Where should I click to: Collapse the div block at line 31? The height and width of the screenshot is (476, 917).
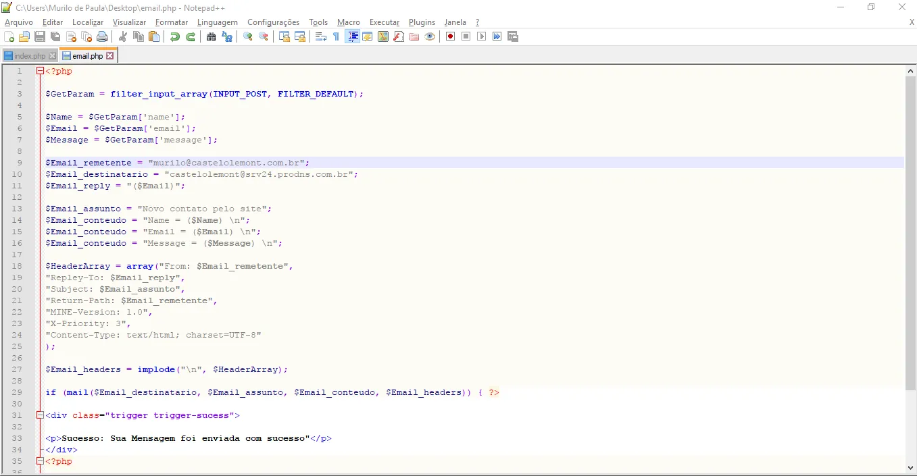41,415
